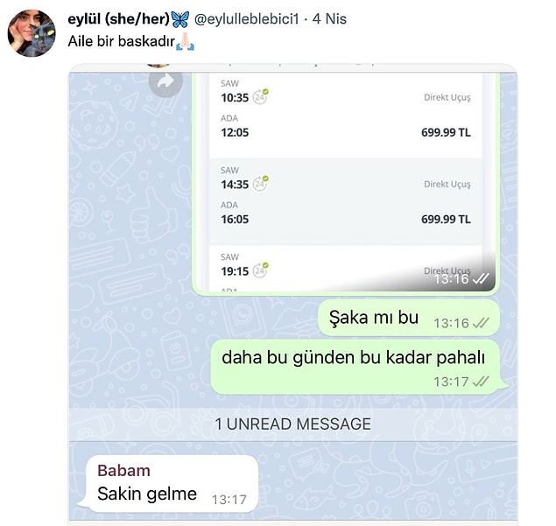Click the 699.99 TL price of the 16:05 arrival
The height and width of the screenshot is (526, 556).
(x=446, y=220)
